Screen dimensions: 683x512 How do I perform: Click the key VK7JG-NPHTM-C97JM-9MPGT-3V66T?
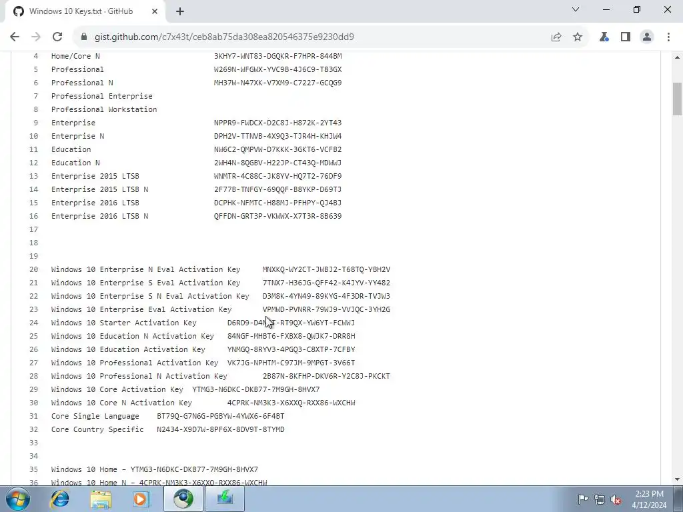click(291, 363)
